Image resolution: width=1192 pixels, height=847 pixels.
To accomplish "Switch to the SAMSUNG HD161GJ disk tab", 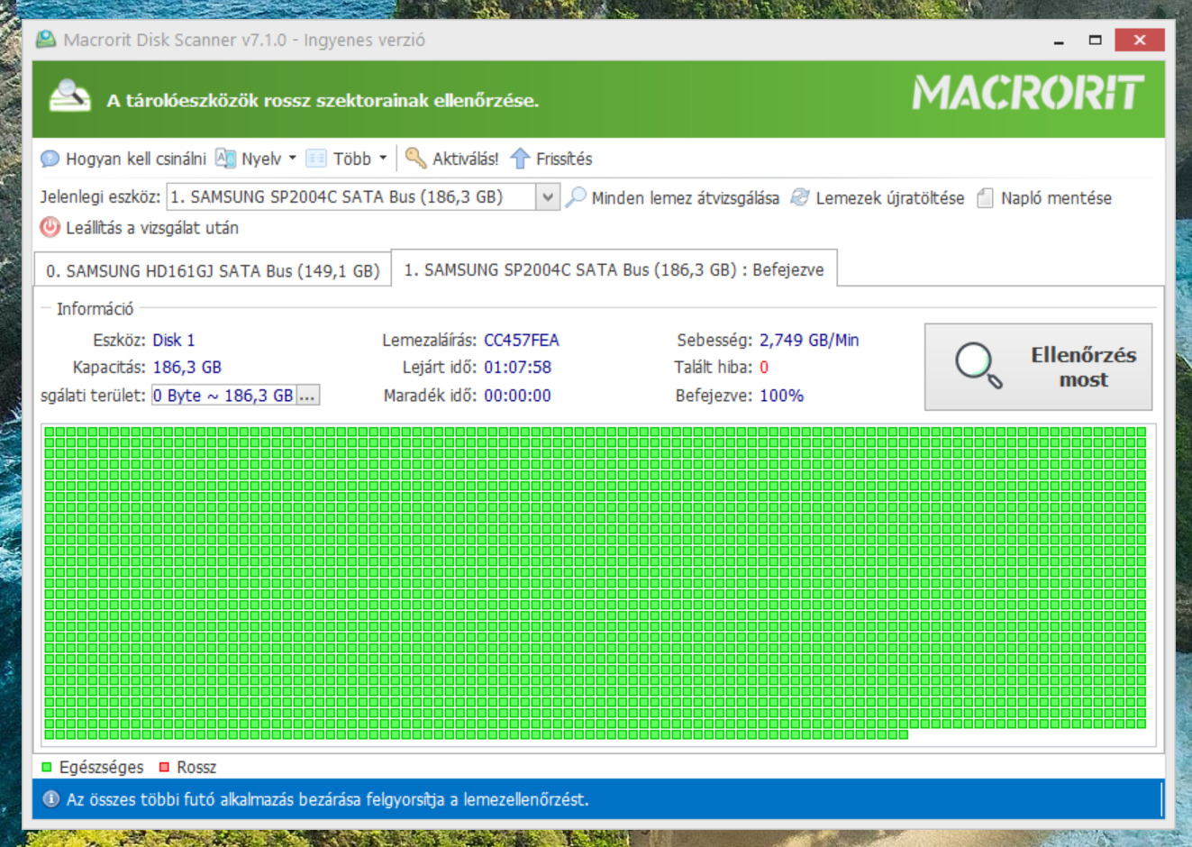I will click(x=213, y=270).
